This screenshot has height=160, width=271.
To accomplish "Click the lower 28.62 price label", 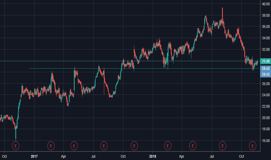I will pyautogui.click(x=266, y=74).
